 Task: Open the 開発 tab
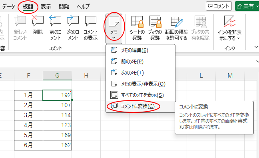[x=64, y=7]
